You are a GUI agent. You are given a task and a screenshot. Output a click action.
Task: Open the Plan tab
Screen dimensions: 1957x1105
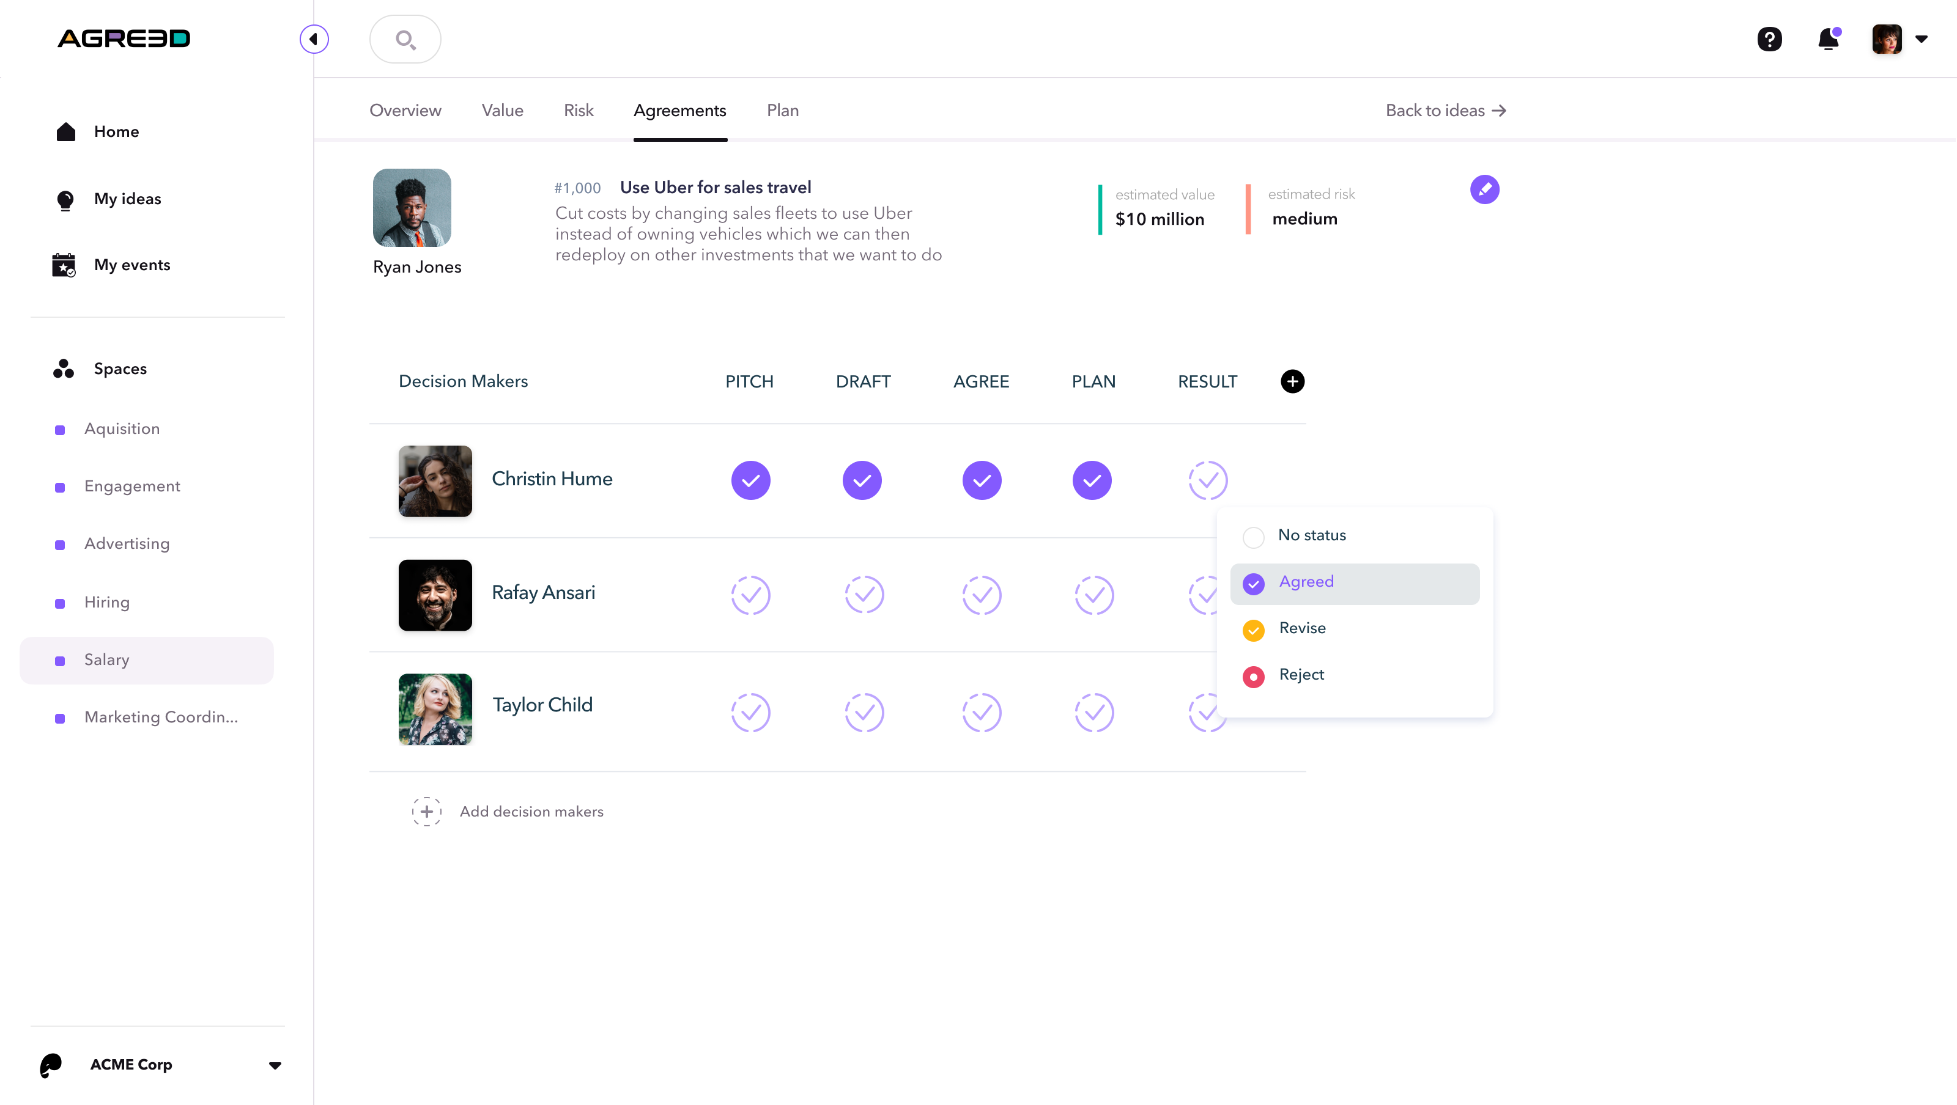783,110
